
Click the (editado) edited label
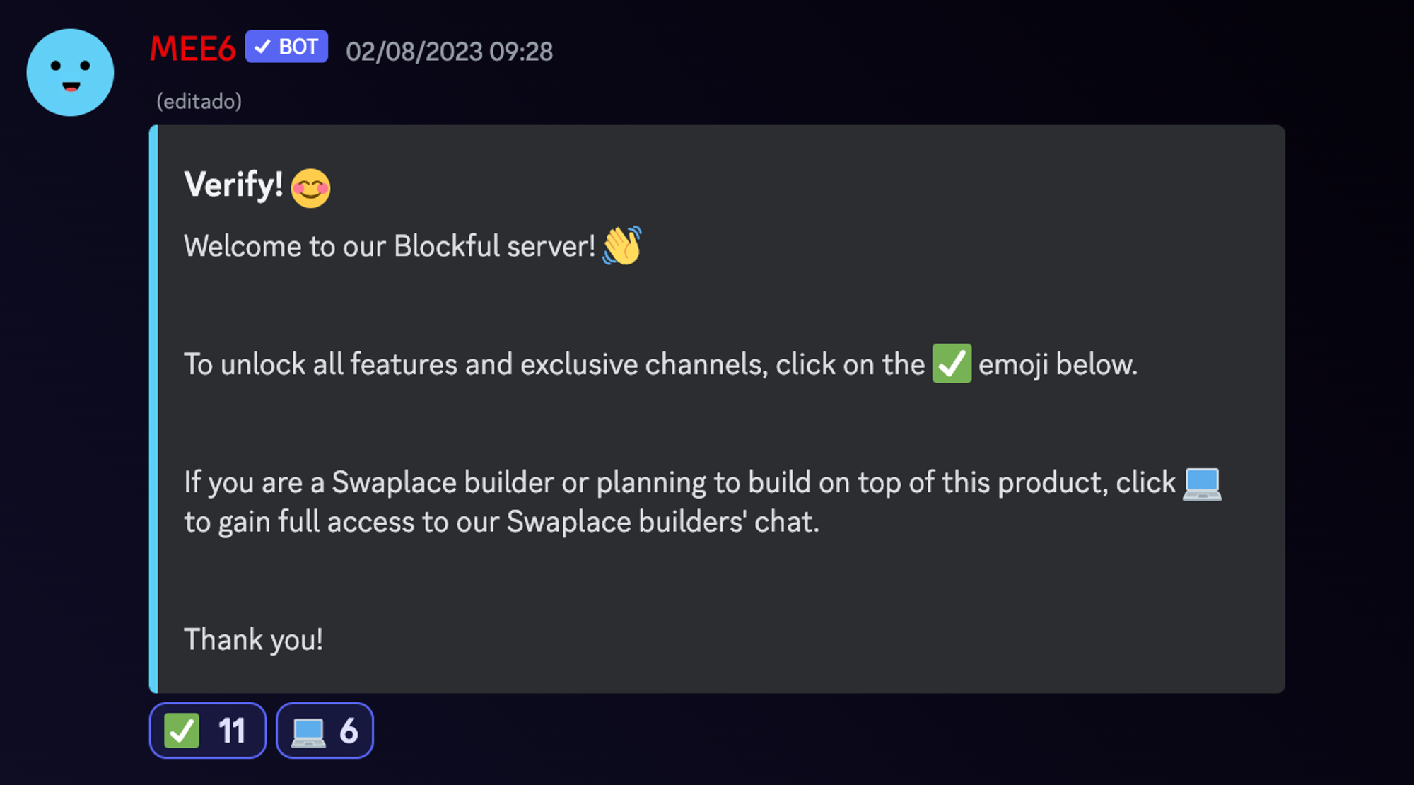(x=199, y=102)
